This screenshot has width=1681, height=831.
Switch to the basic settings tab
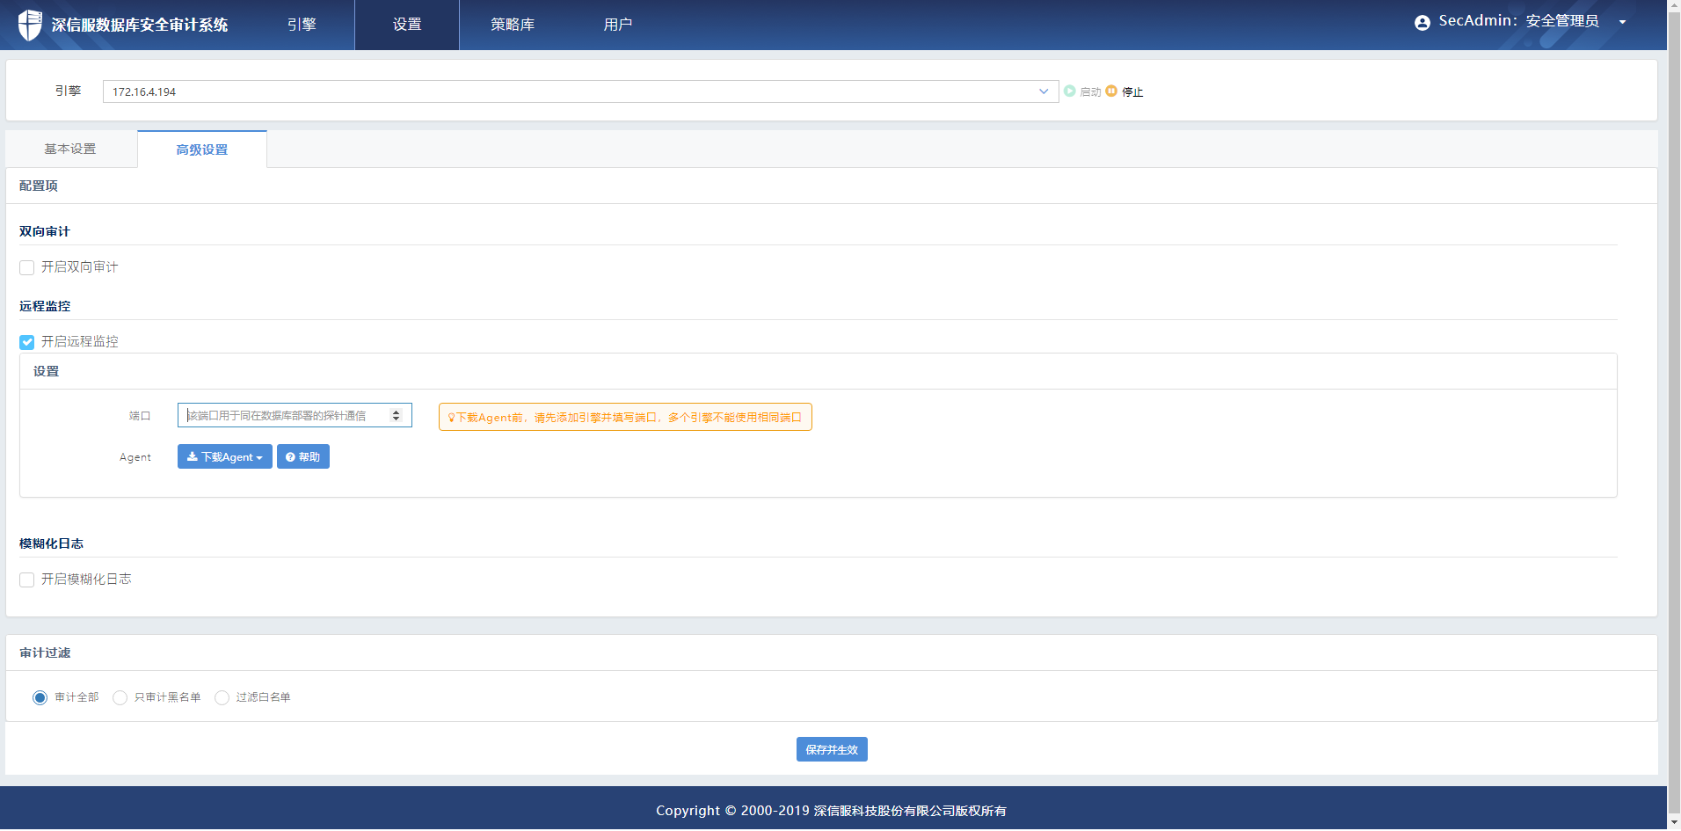(x=70, y=149)
